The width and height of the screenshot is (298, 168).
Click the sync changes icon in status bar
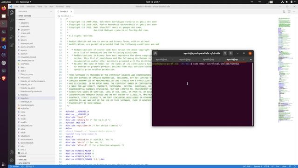point(22,167)
